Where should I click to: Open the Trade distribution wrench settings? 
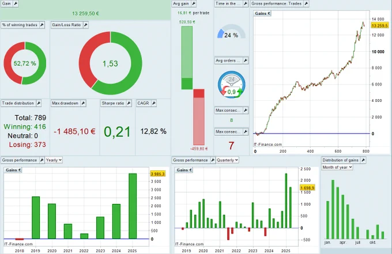(39, 103)
